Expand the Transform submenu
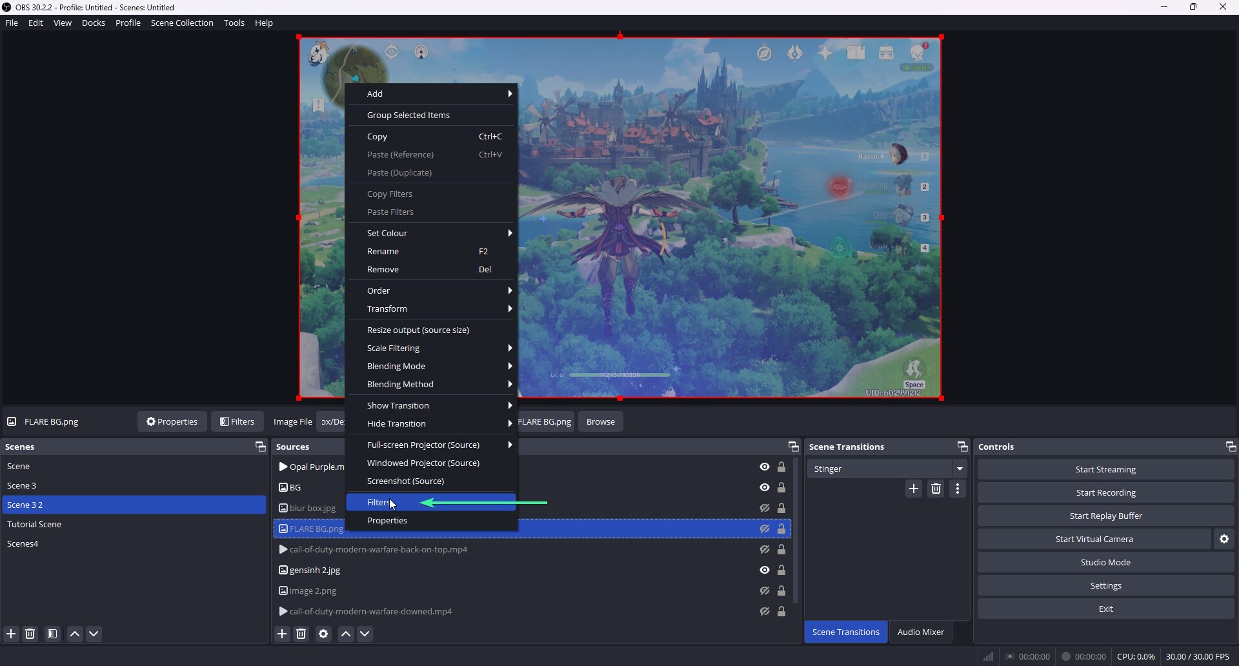 coord(432,308)
